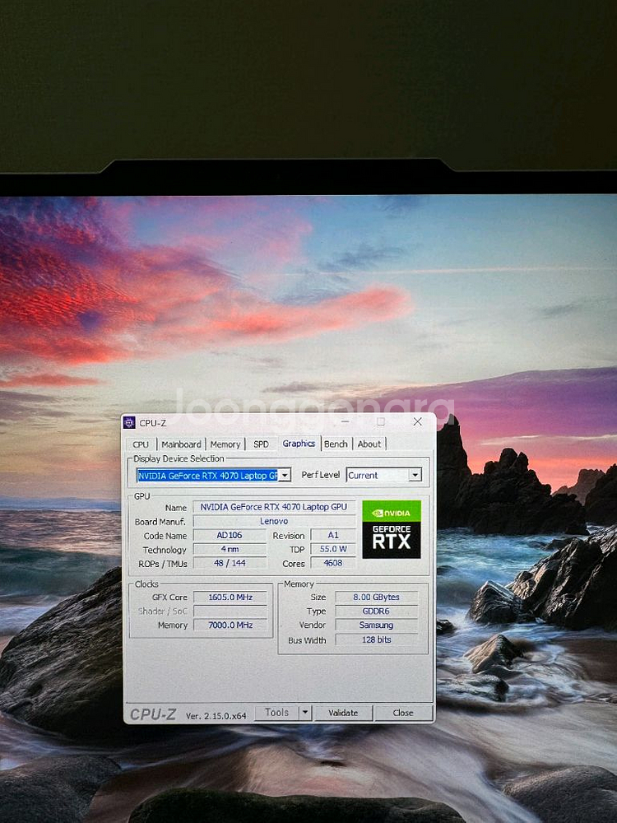Click the NVIDIA GeForce RTX logo
This screenshot has width=617, height=823.
click(392, 529)
